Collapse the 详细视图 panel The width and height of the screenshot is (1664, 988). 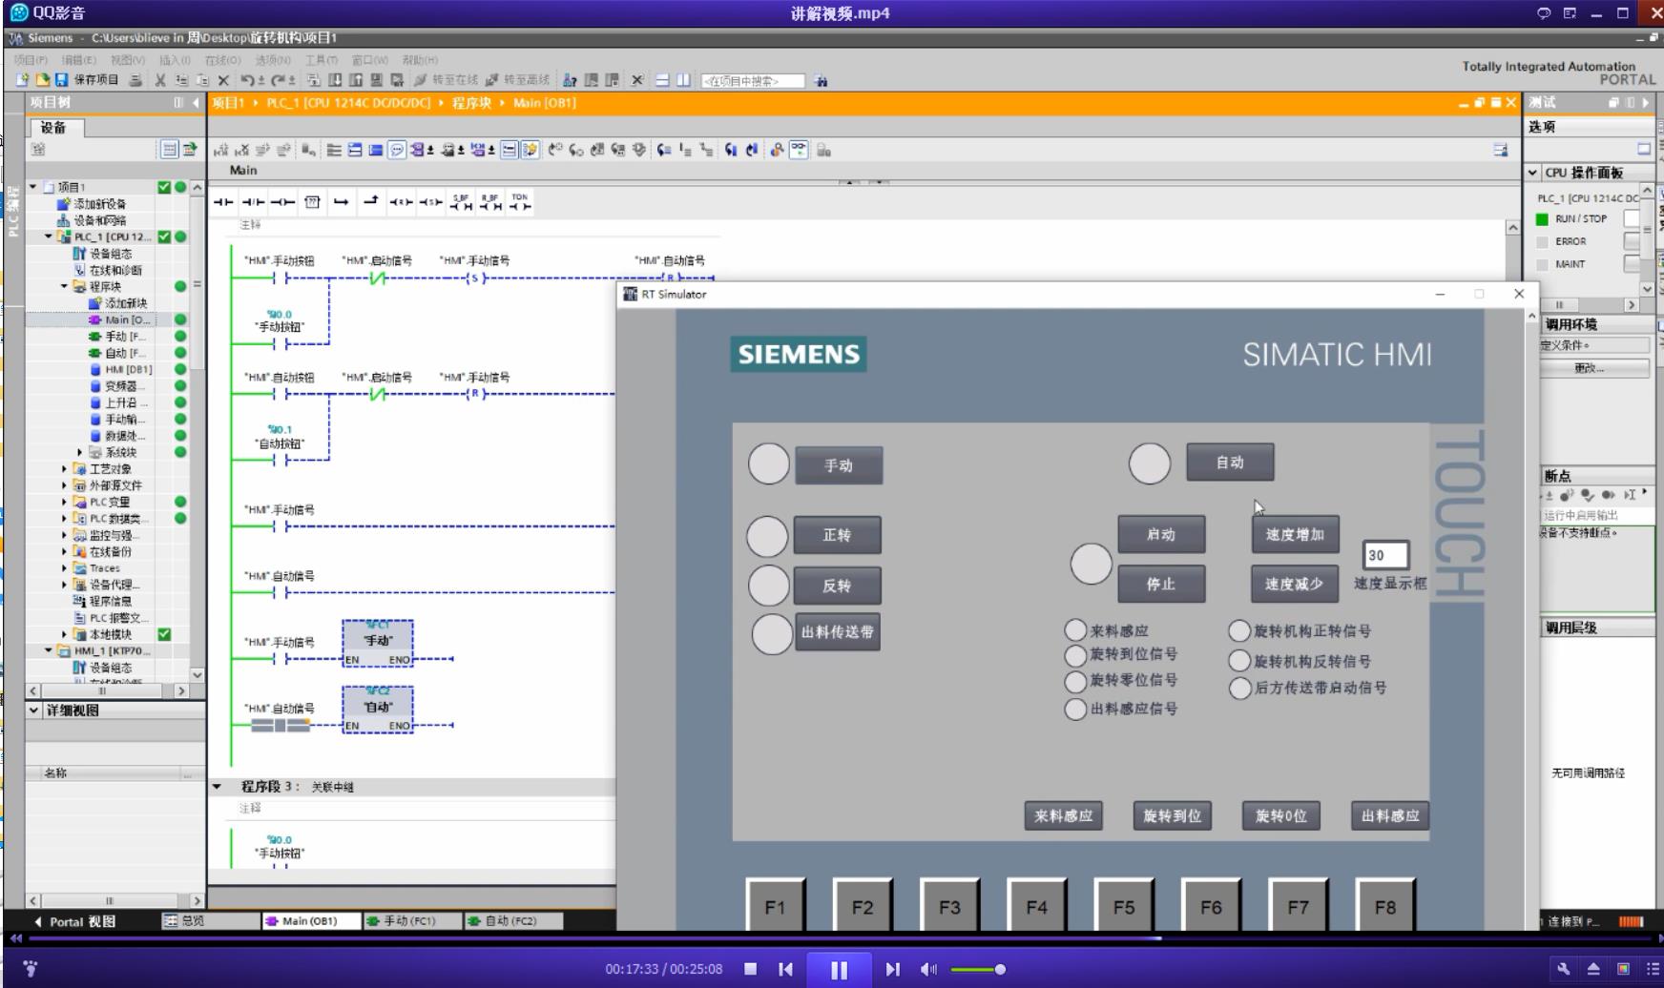34,710
